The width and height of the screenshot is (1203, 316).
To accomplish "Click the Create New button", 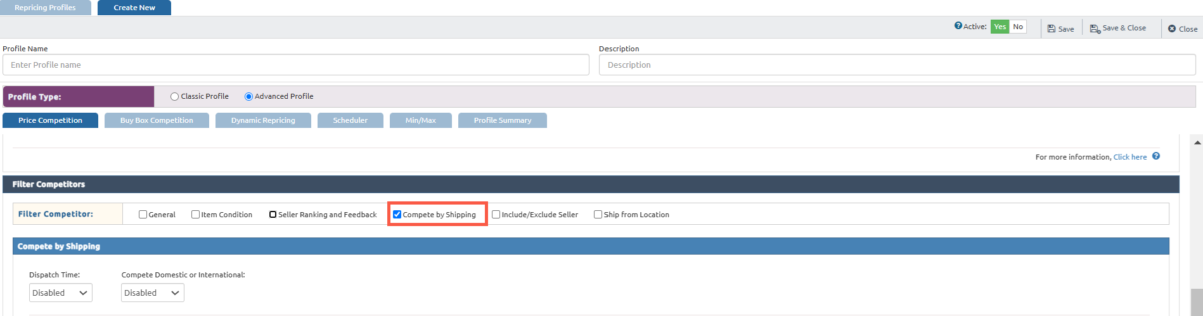I will point(134,8).
